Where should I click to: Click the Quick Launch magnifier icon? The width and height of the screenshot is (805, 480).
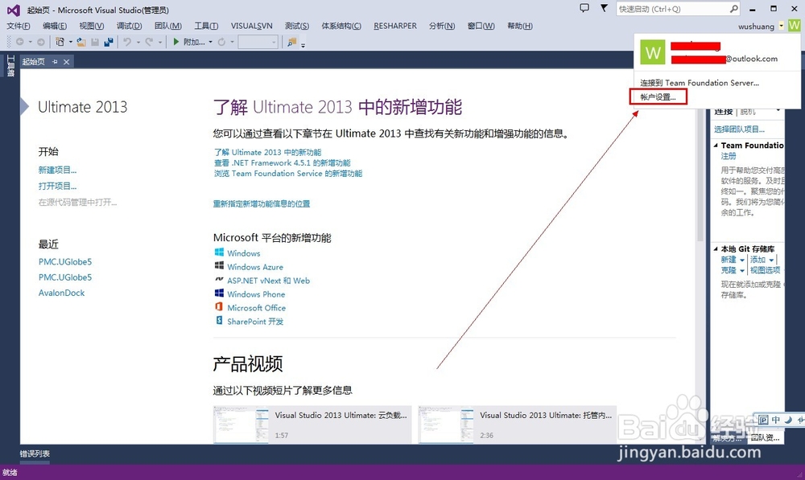point(734,9)
